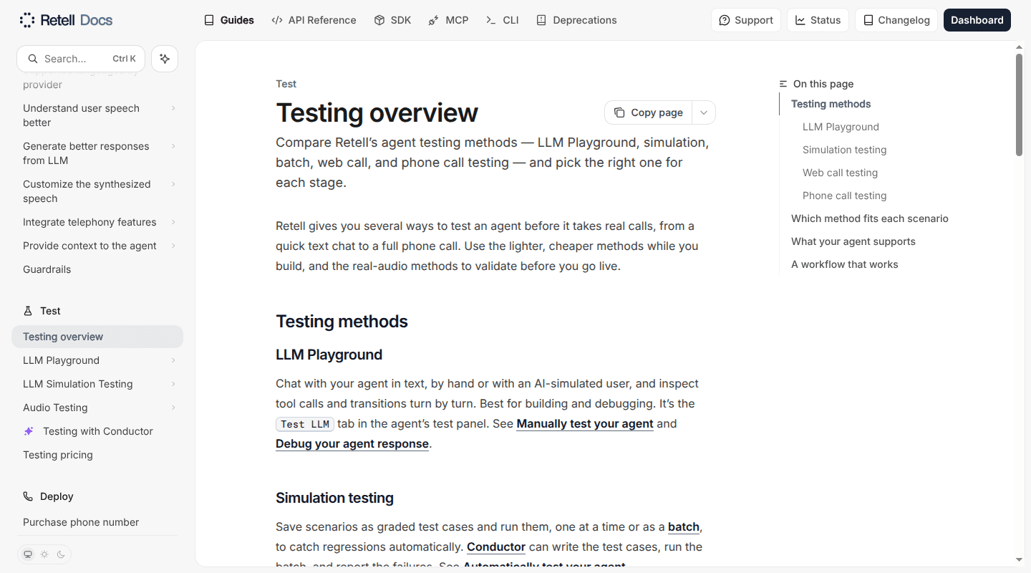Click the Support question-mark icon
This screenshot has width=1031, height=573.
pos(725,20)
